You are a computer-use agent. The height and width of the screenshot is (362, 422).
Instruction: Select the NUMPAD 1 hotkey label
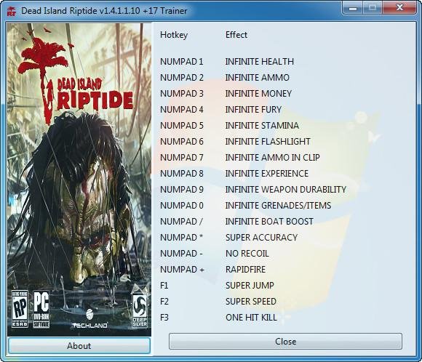(182, 62)
